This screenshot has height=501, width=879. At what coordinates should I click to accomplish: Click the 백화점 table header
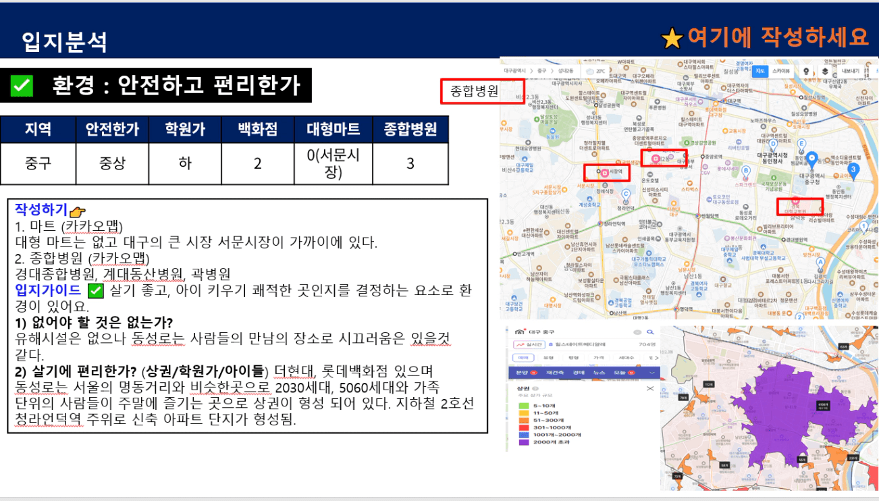[258, 130]
